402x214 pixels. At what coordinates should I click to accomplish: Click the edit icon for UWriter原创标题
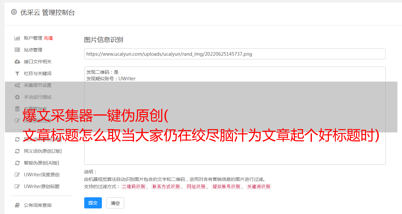(x=17, y=186)
